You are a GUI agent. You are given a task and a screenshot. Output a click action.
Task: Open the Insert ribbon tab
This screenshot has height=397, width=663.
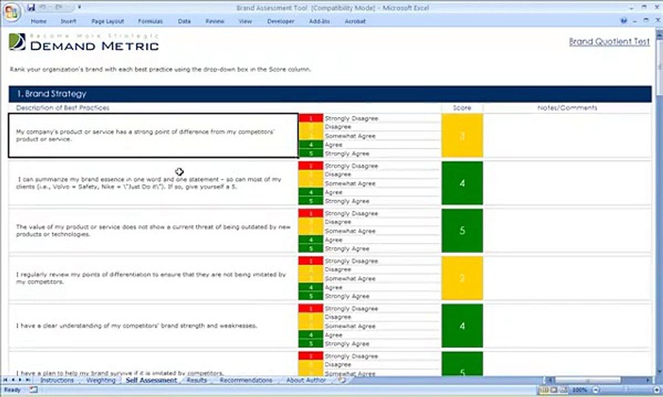pyautogui.click(x=69, y=22)
